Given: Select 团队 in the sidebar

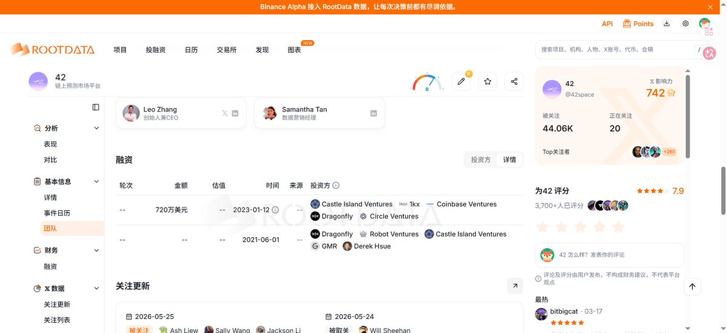Looking at the screenshot, I should [x=72, y=228].
